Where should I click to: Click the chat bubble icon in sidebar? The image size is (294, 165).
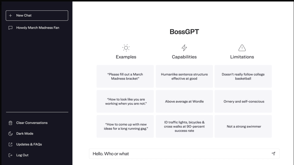(11, 28)
